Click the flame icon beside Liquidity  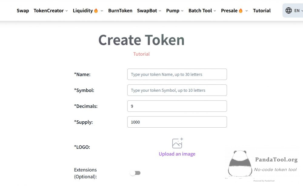click(x=96, y=11)
